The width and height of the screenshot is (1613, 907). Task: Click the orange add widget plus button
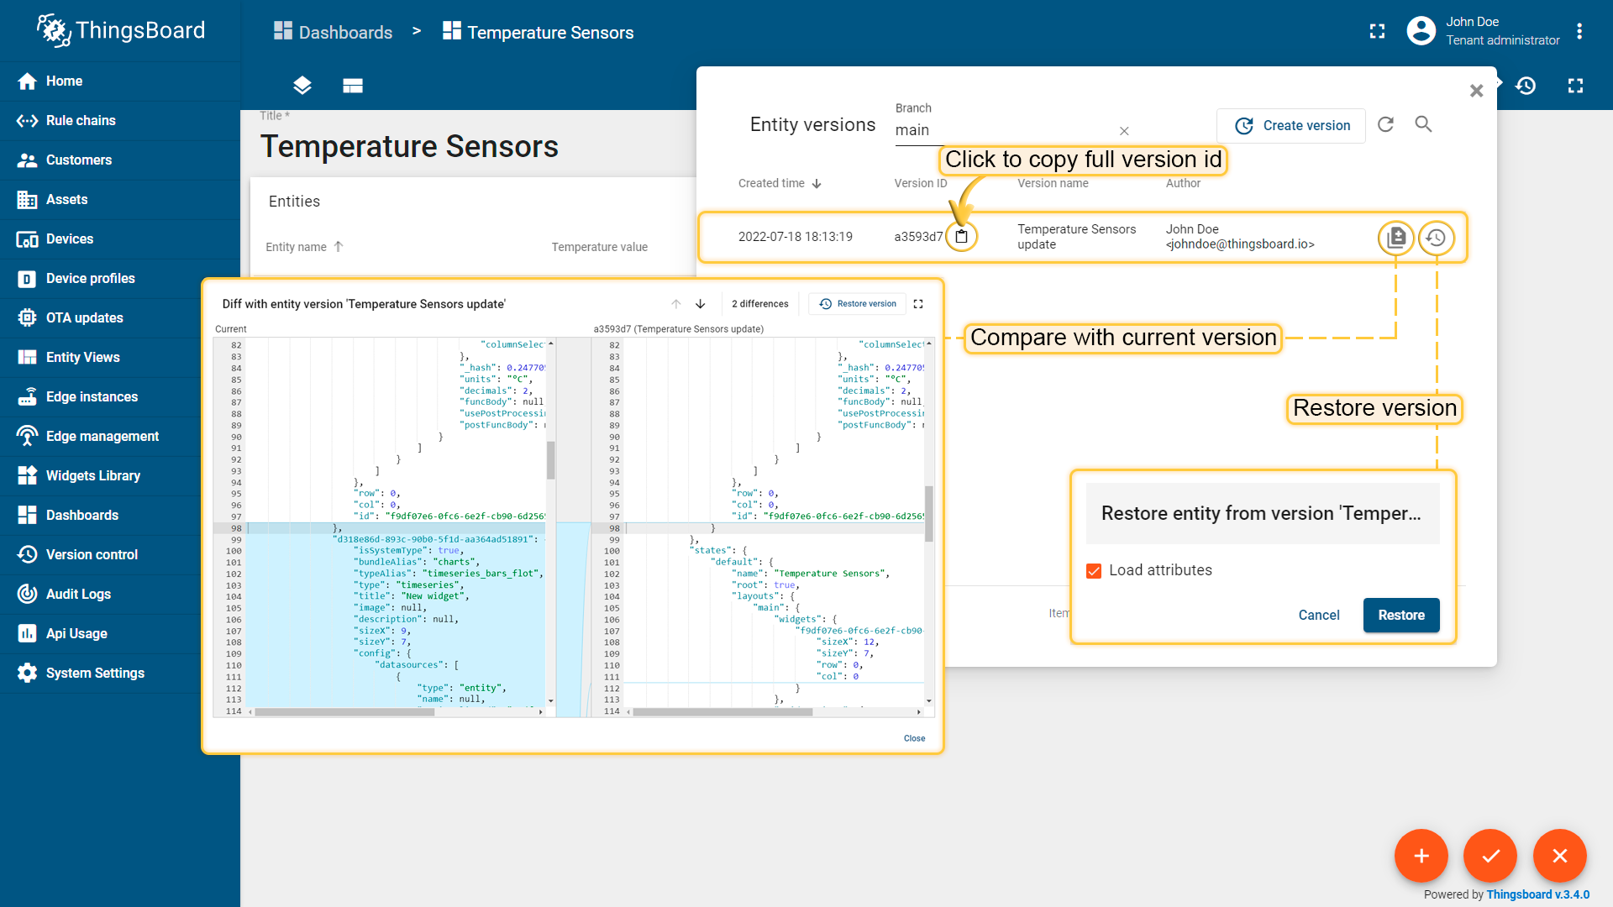point(1421,856)
